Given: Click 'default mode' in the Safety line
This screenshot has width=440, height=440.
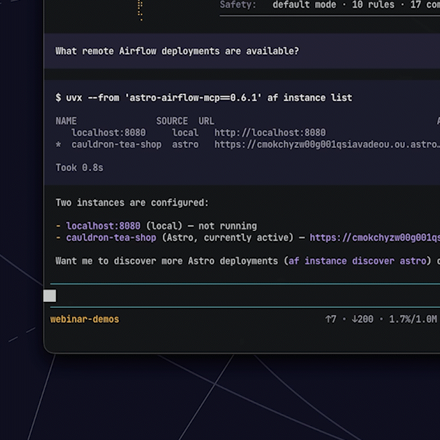Looking at the screenshot, I should (x=304, y=5).
